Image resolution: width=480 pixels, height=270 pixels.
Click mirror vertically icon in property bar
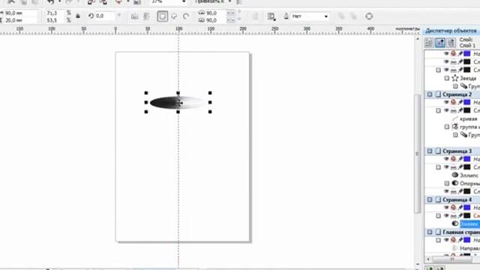[x=147, y=16]
